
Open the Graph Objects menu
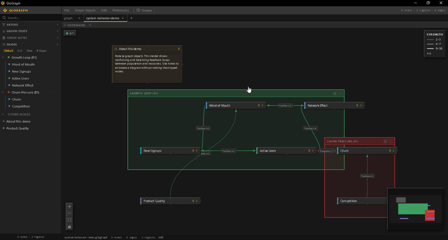pyautogui.click(x=85, y=10)
